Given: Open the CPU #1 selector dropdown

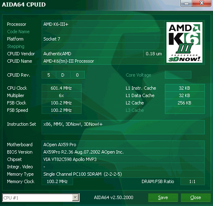Looking at the screenshot, I should pyautogui.click(x=75, y=197).
